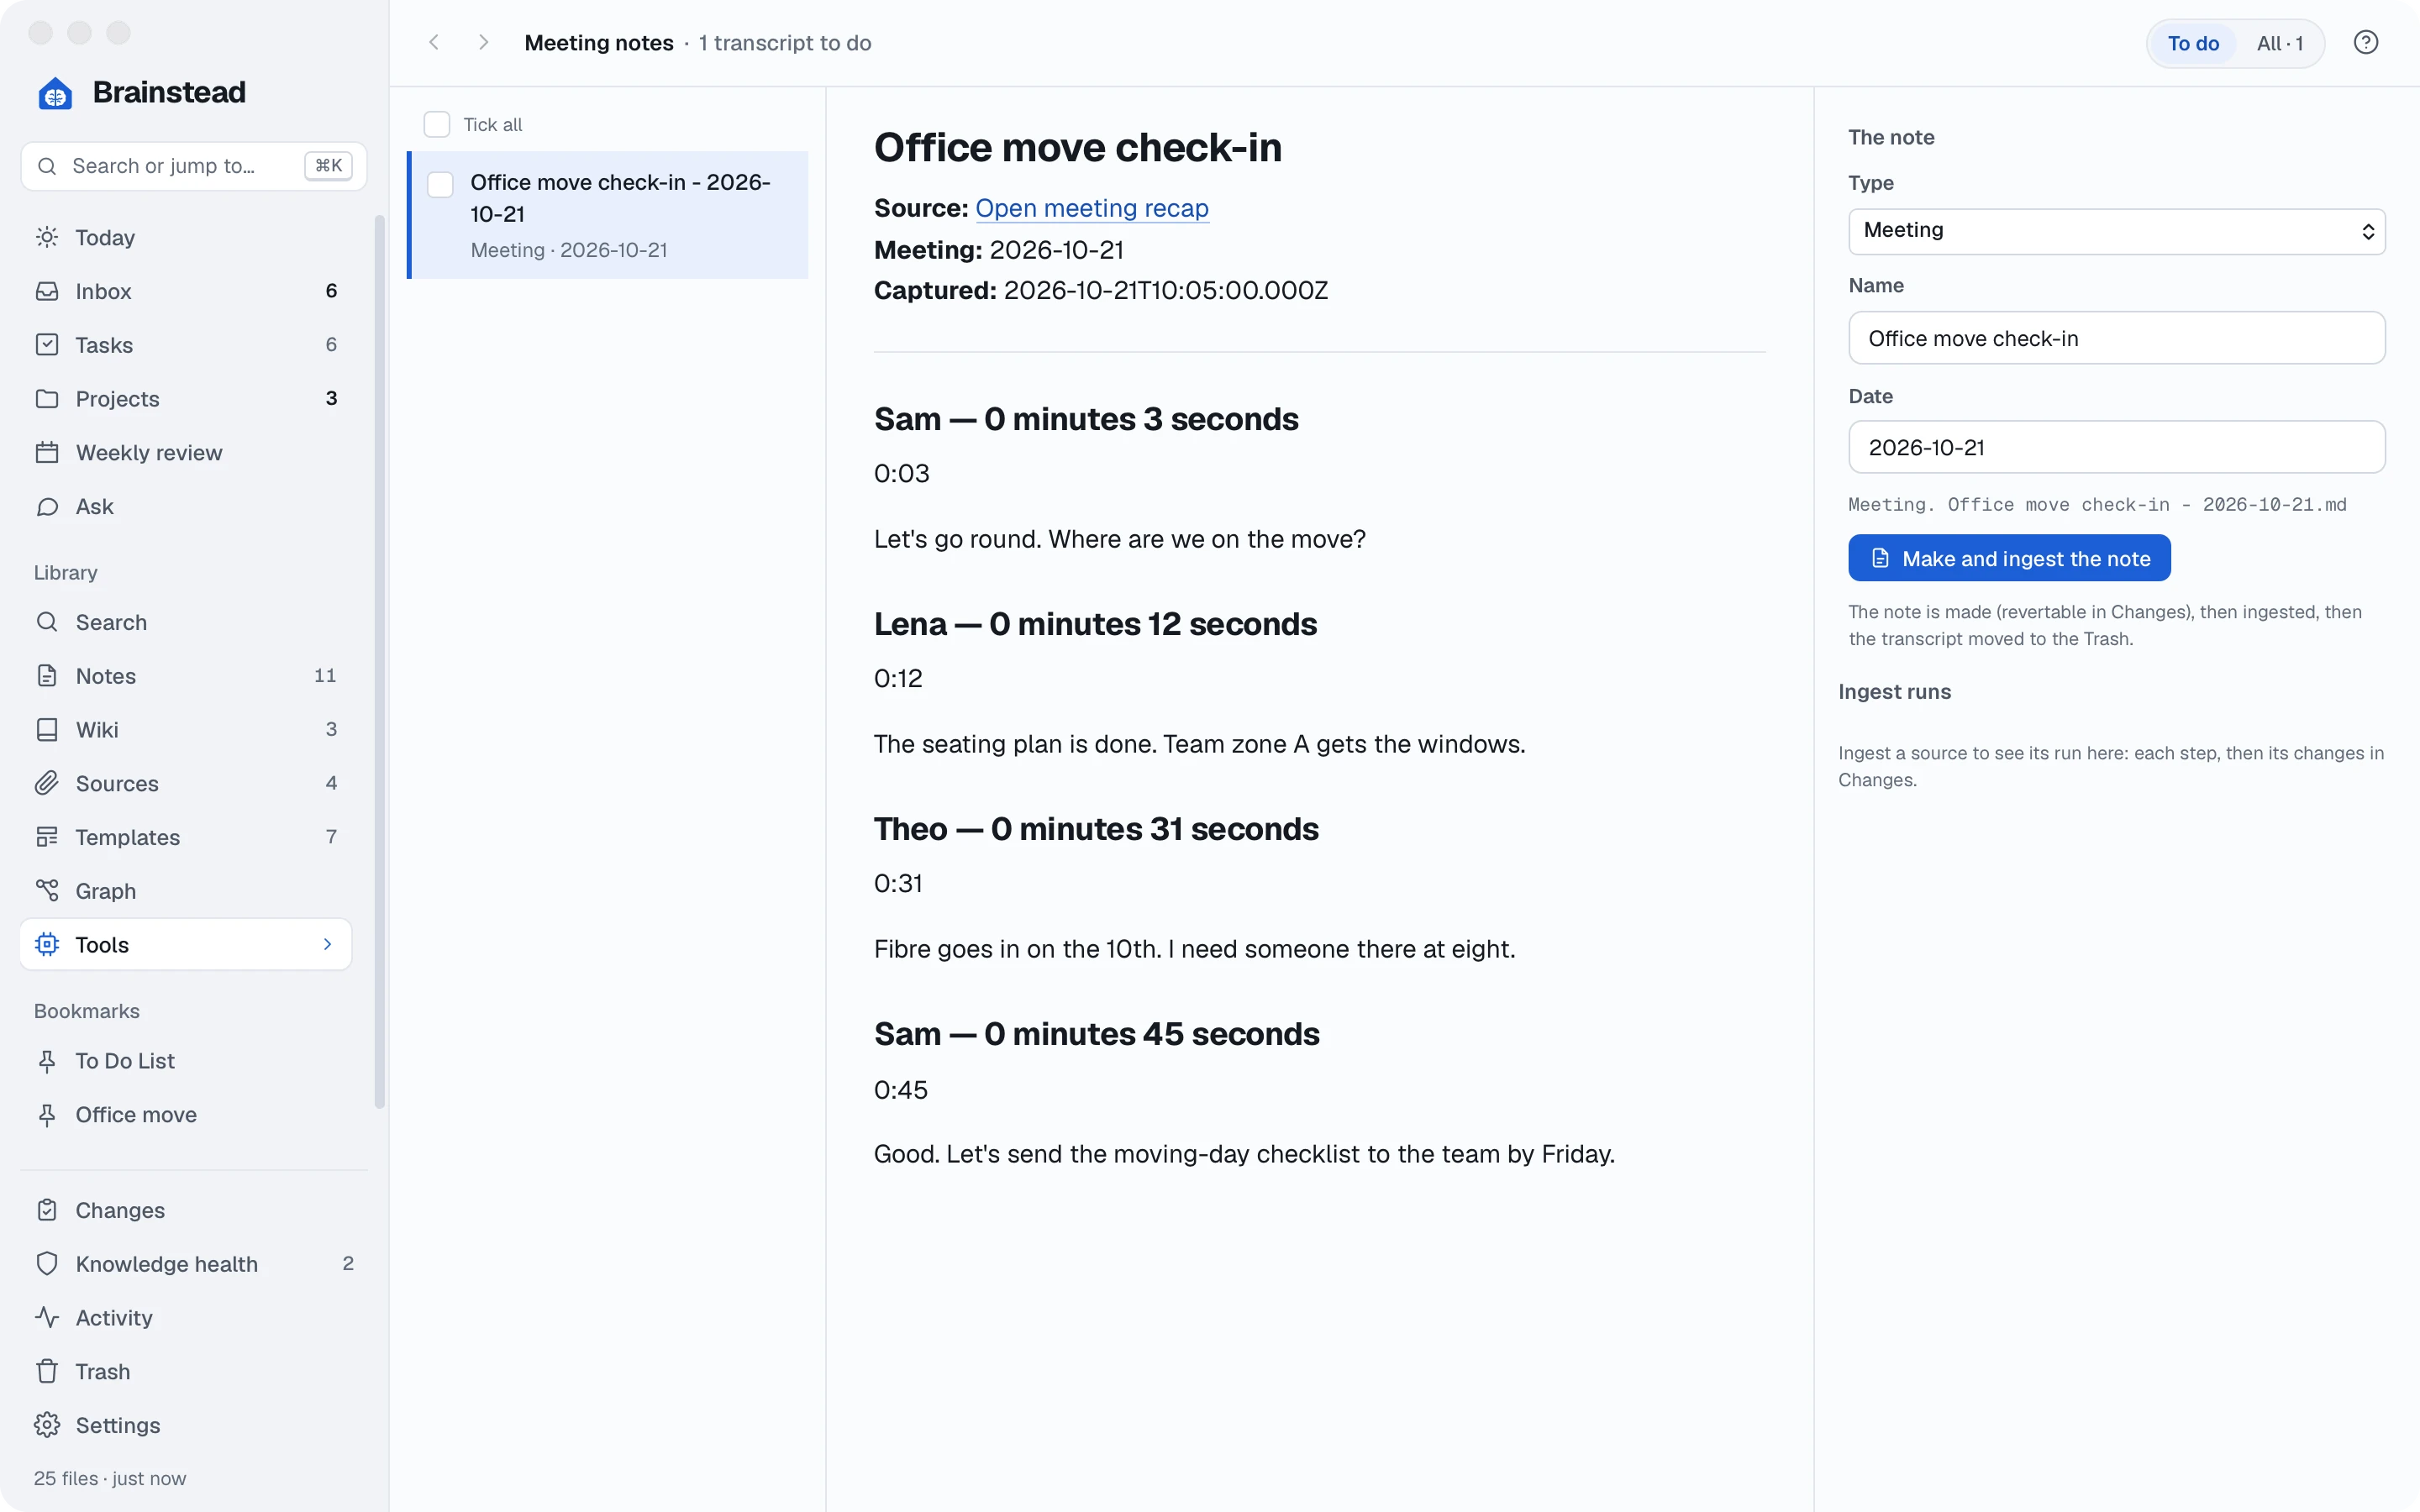
Task: Click the Tasks checkmark icon
Action: (47, 345)
